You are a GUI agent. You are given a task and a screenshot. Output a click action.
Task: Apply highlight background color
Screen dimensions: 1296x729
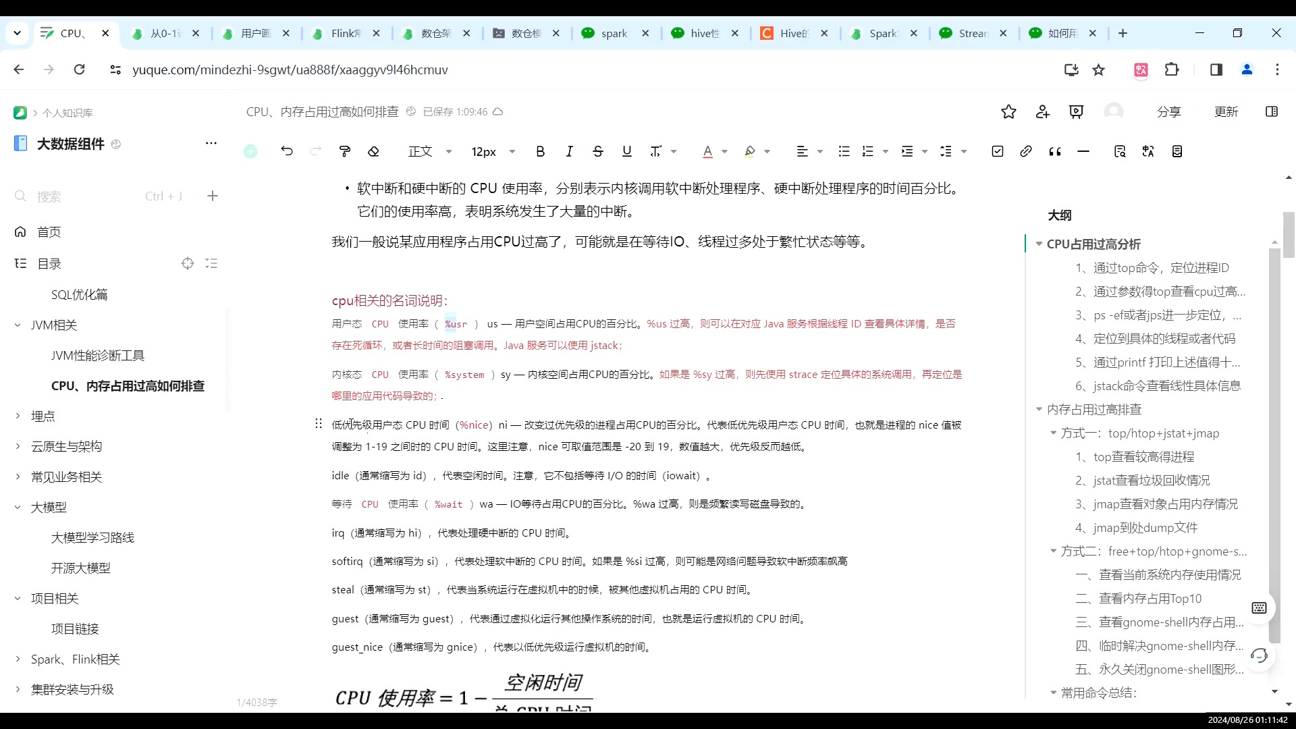(x=750, y=151)
